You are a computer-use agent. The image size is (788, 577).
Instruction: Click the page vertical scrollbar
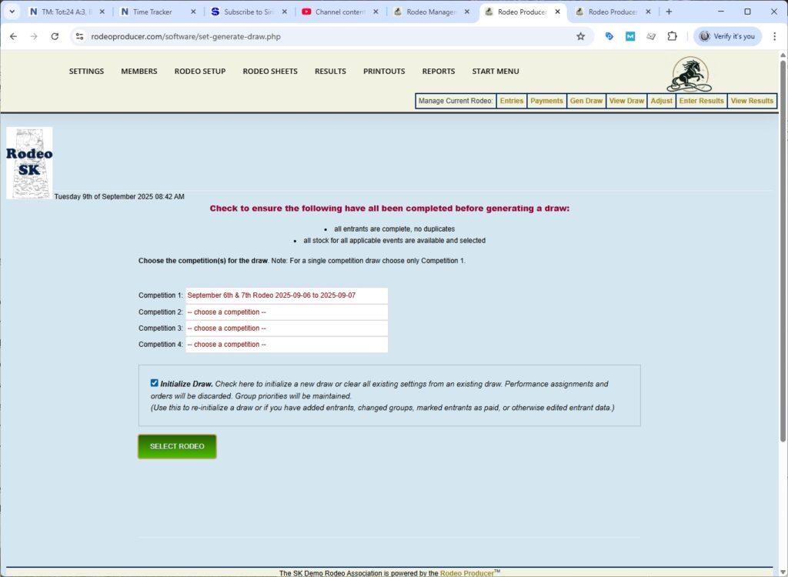[783, 254]
